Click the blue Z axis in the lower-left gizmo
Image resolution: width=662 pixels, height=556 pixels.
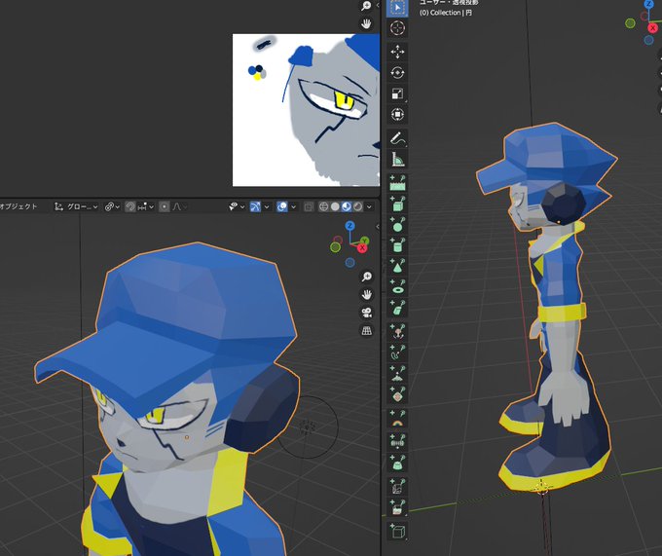pos(349,226)
